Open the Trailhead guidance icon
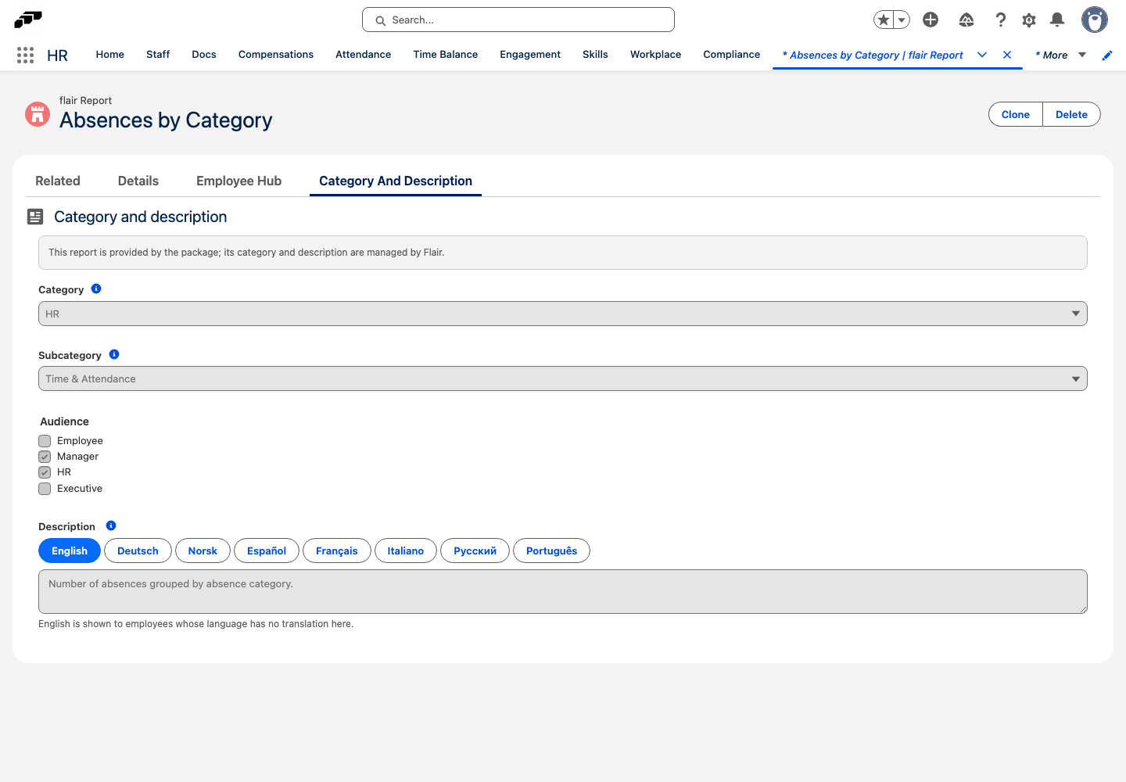The image size is (1126, 782). click(x=966, y=20)
